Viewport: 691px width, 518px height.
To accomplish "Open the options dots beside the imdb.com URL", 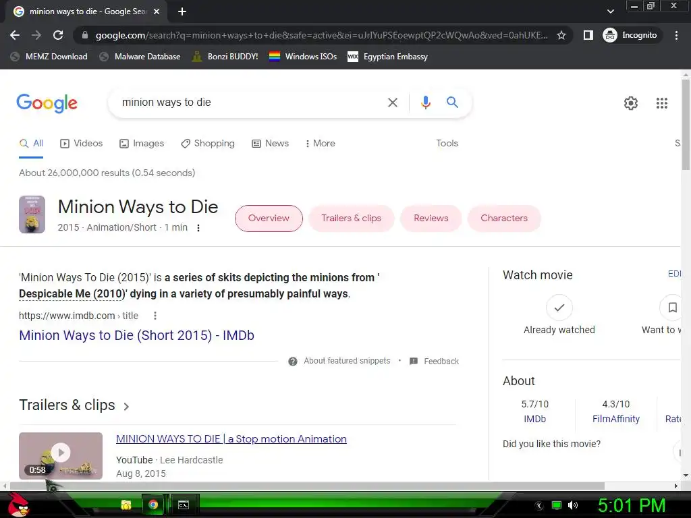I will [155, 316].
